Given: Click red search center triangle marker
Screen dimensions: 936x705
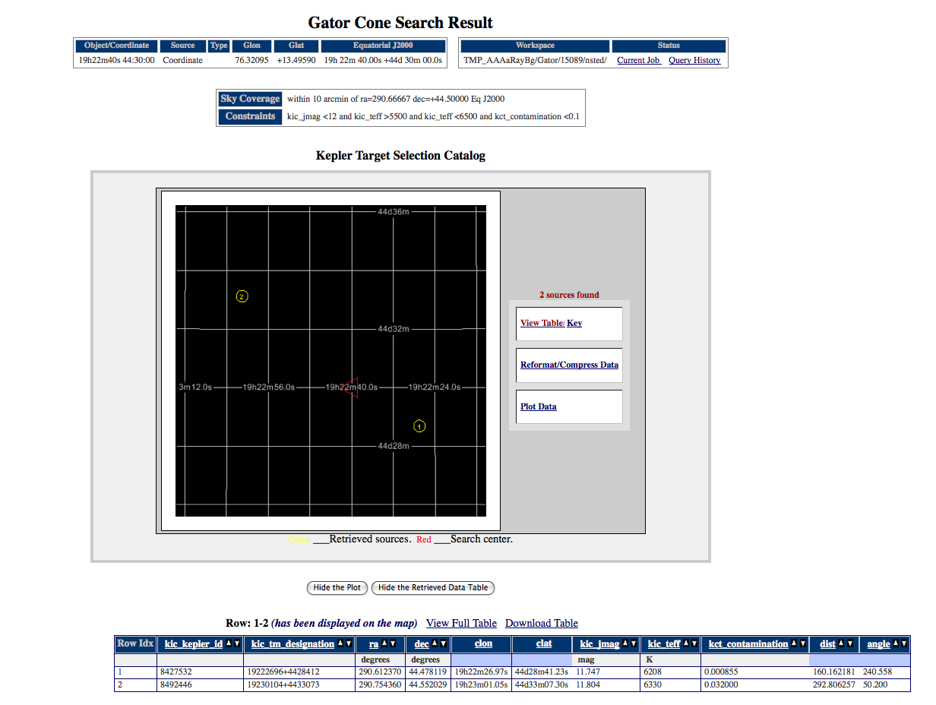Looking at the screenshot, I should pos(351,387).
